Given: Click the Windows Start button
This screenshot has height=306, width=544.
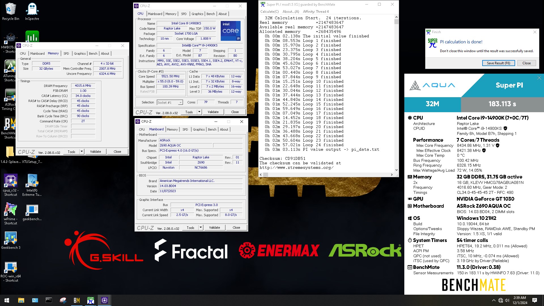Looking at the screenshot, I should pos(7,300).
